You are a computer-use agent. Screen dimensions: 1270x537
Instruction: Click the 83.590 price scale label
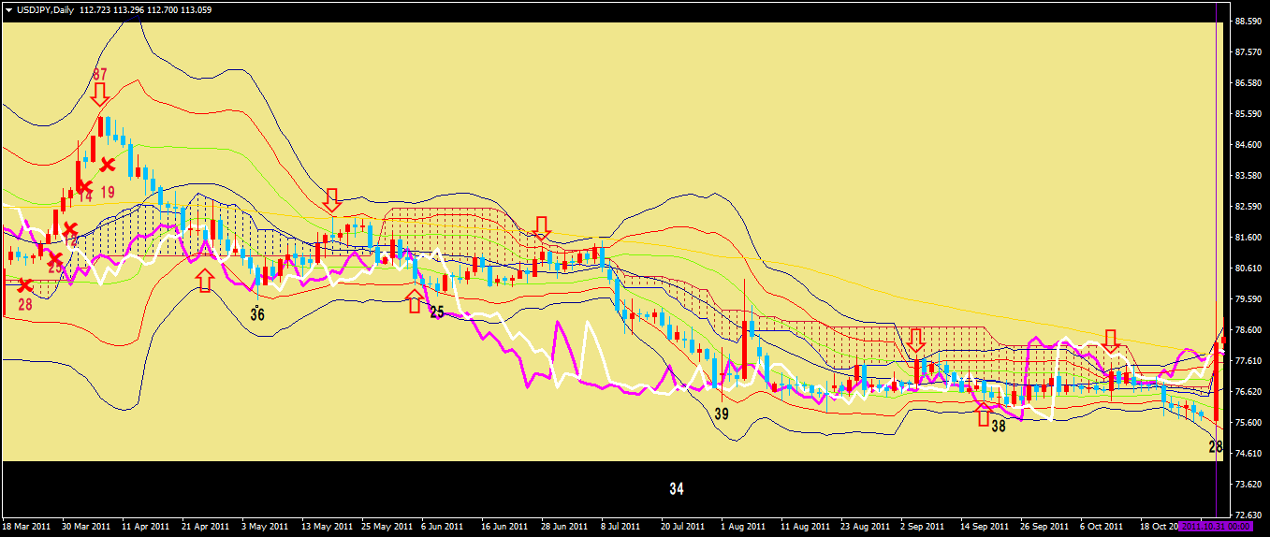1248,175
